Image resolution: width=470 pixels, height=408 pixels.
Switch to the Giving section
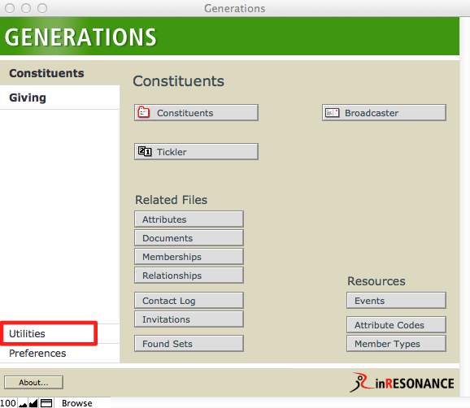tap(59, 98)
